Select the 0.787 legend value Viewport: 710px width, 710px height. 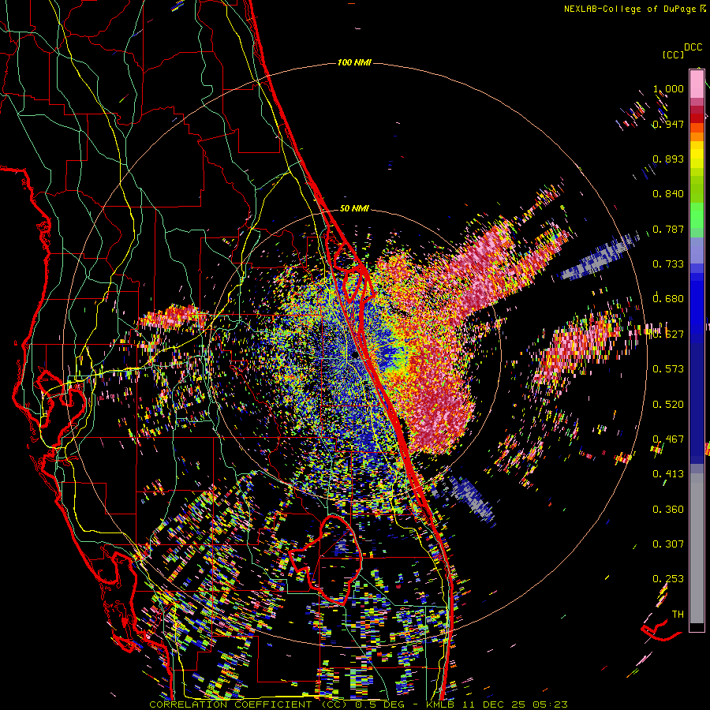click(668, 229)
